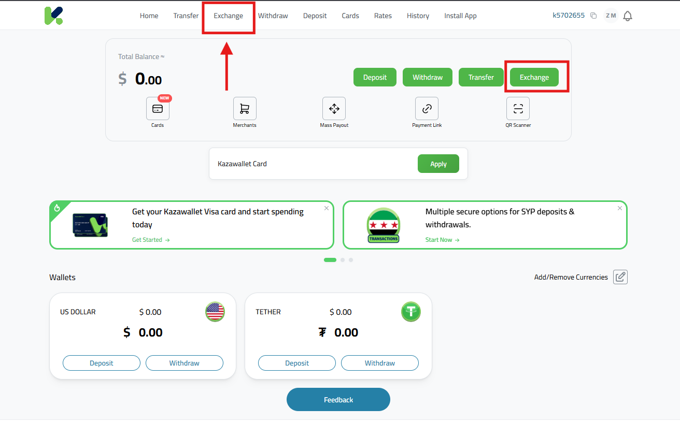
Task: Open the Mass Payout icon
Action: 334,109
